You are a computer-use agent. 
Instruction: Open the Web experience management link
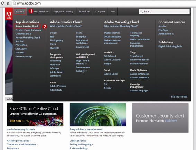point(112,42)
